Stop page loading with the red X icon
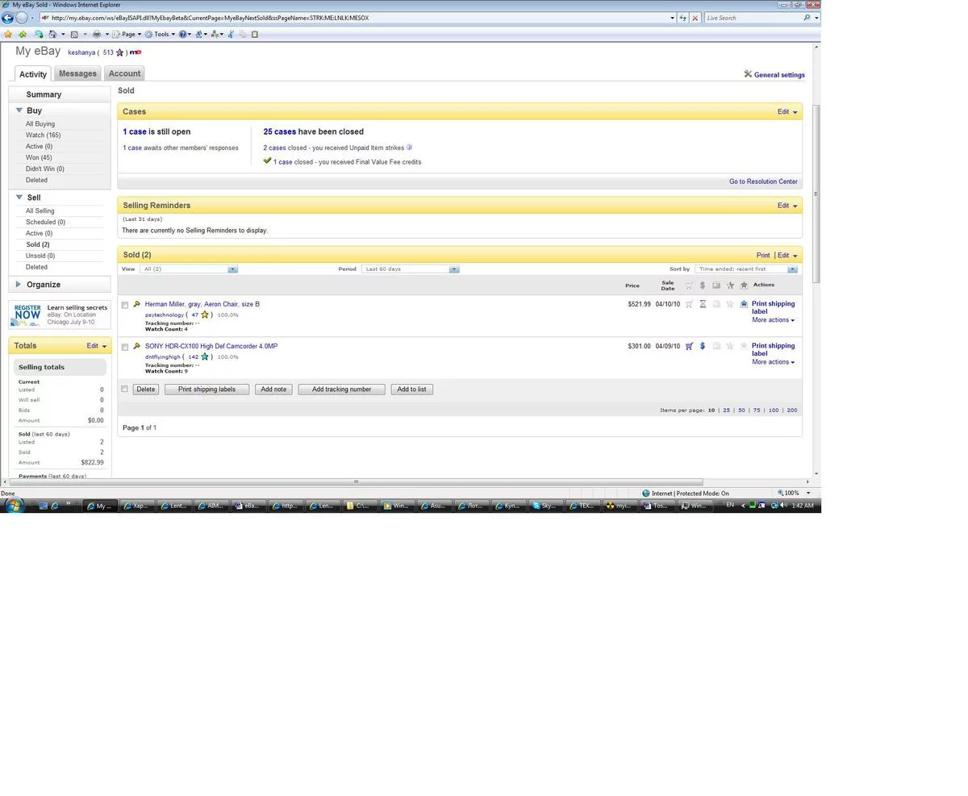Viewport: 968px width, 796px height. pyautogui.click(x=695, y=18)
